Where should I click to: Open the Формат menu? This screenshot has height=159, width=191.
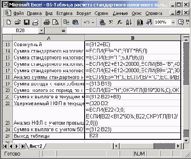(84, 13)
